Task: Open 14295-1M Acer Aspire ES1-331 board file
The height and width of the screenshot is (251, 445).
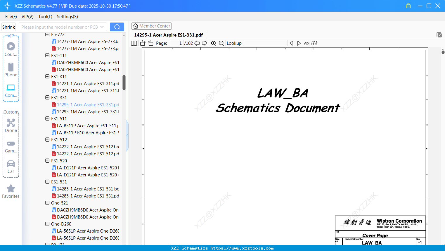Action: pyautogui.click(x=85, y=112)
